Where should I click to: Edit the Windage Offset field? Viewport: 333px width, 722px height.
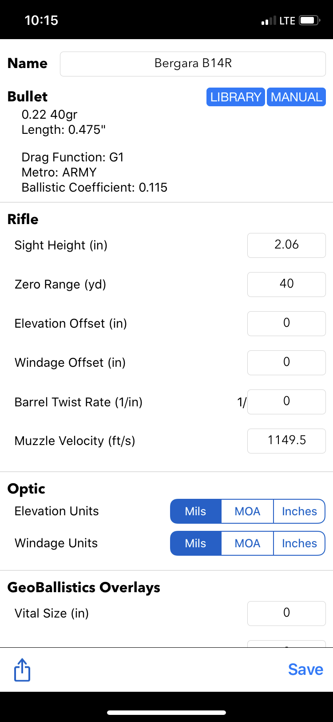[x=286, y=362]
